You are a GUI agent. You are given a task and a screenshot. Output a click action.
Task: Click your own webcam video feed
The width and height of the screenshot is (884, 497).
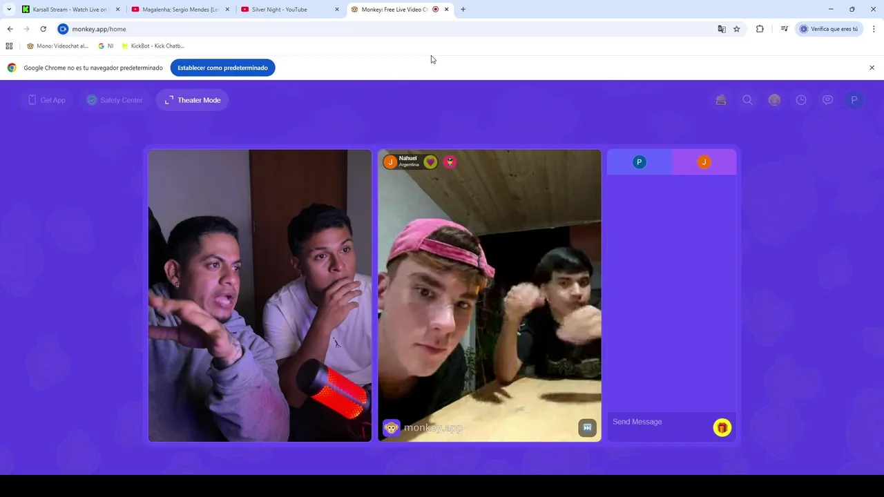click(x=260, y=295)
